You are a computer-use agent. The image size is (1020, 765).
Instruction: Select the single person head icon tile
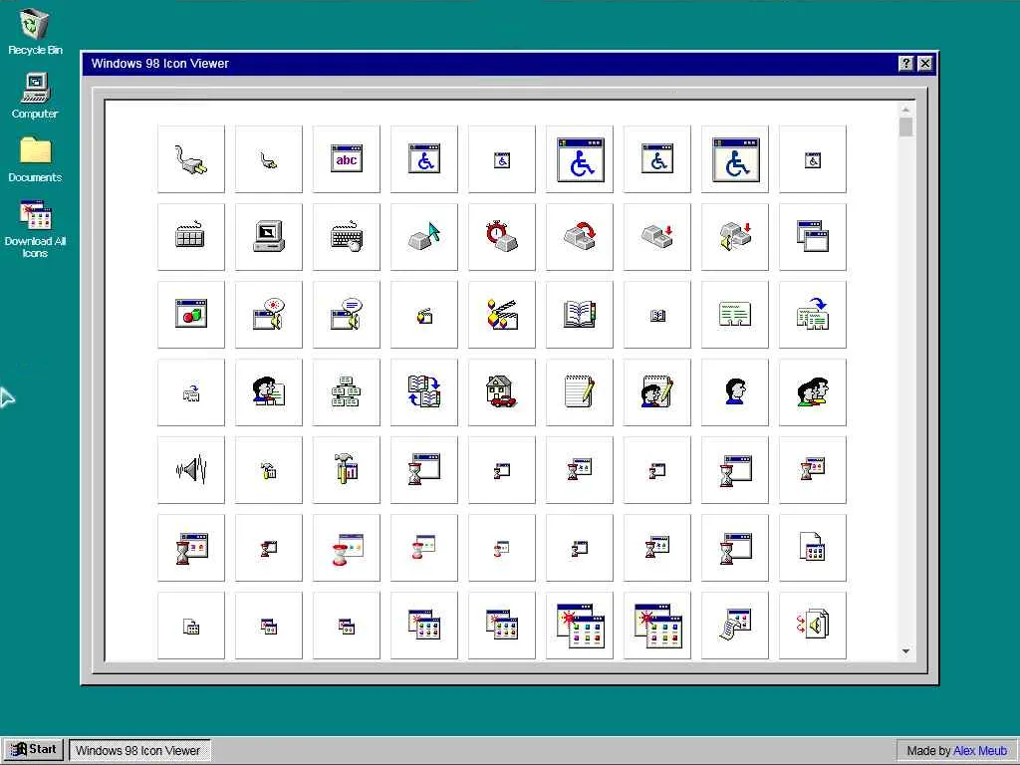[x=735, y=392]
